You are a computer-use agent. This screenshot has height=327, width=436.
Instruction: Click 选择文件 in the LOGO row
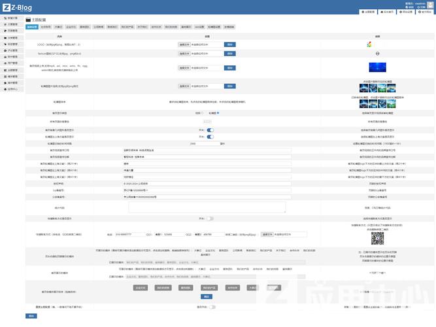click(184, 44)
